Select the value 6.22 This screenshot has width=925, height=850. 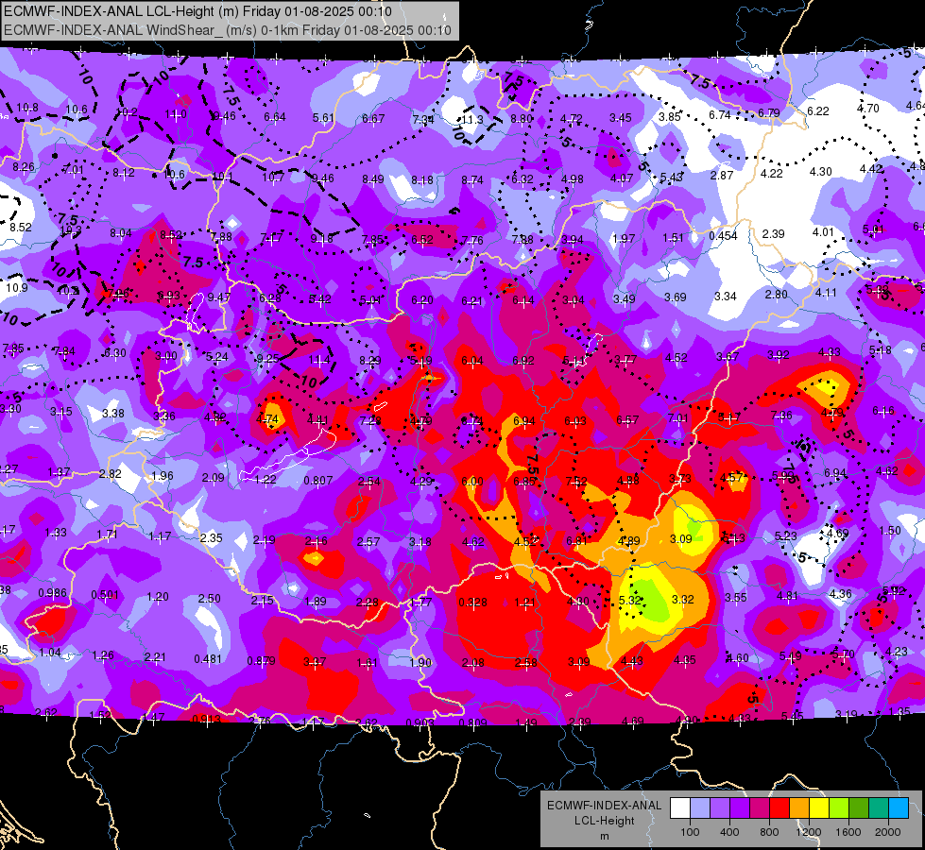817,110
